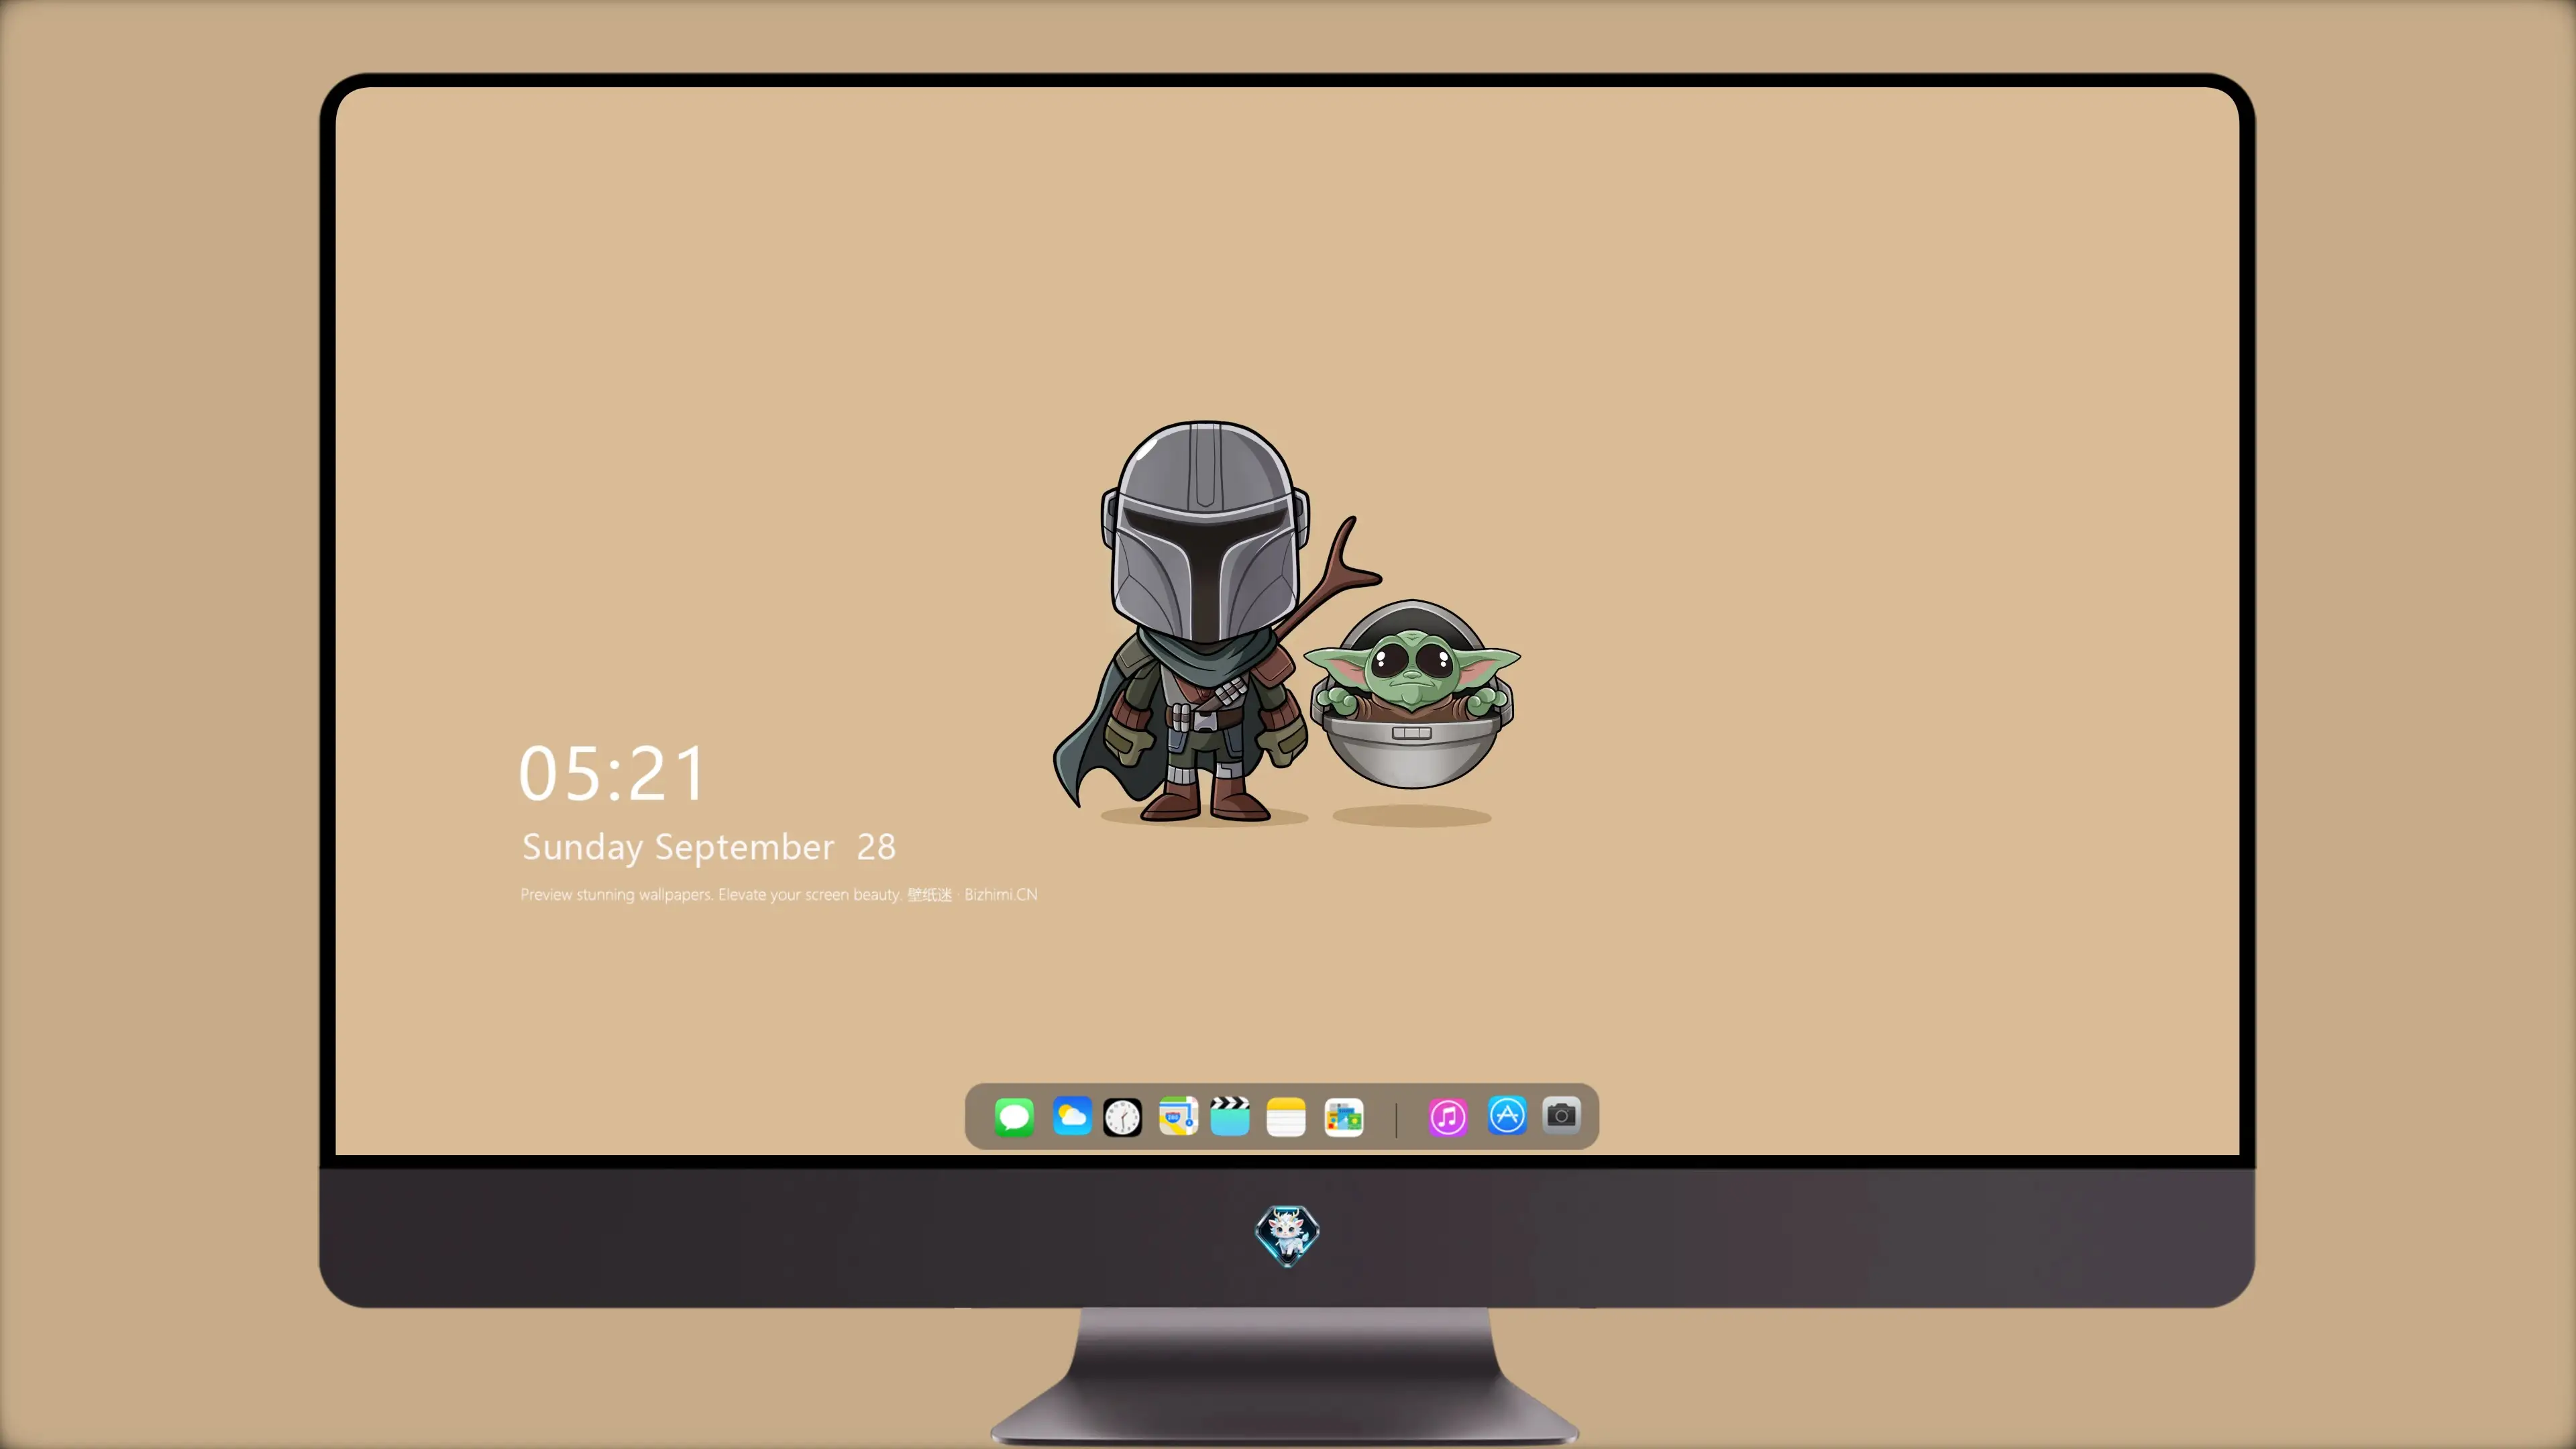Image resolution: width=2576 pixels, height=1449 pixels.
Task: Open the green Messages app in the dock
Action: click(x=1014, y=1117)
